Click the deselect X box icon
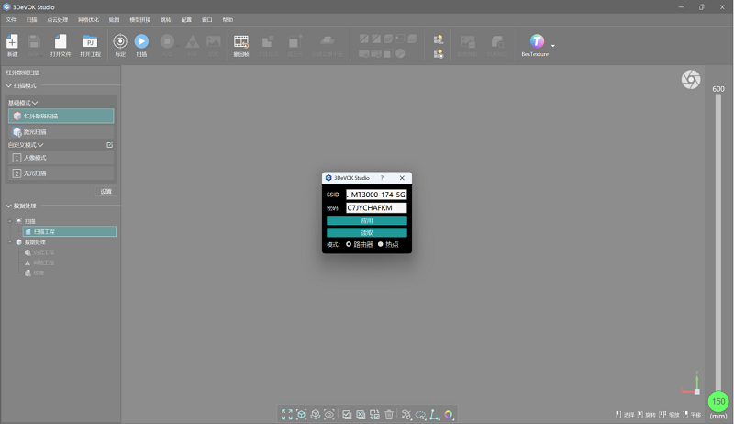The height and width of the screenshot is (424, 734). [361, 414]
